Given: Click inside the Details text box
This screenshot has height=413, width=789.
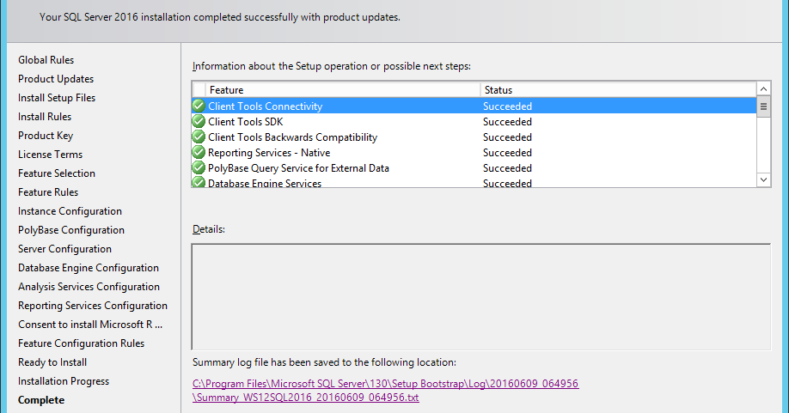Looking at the screenshot, I should click(480, 296).
